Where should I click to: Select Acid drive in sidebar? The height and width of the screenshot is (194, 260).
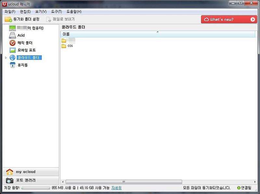click(x=21, y=35)
